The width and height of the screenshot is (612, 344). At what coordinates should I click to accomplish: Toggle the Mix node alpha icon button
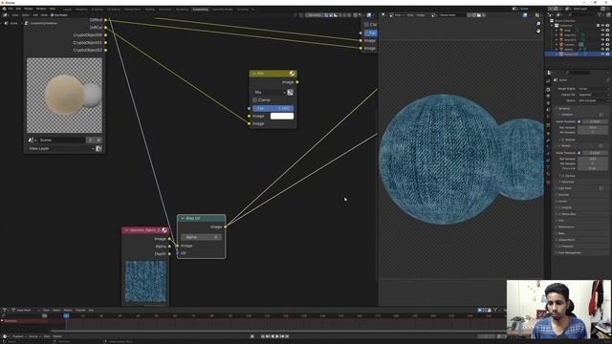(x=290, y=93)
